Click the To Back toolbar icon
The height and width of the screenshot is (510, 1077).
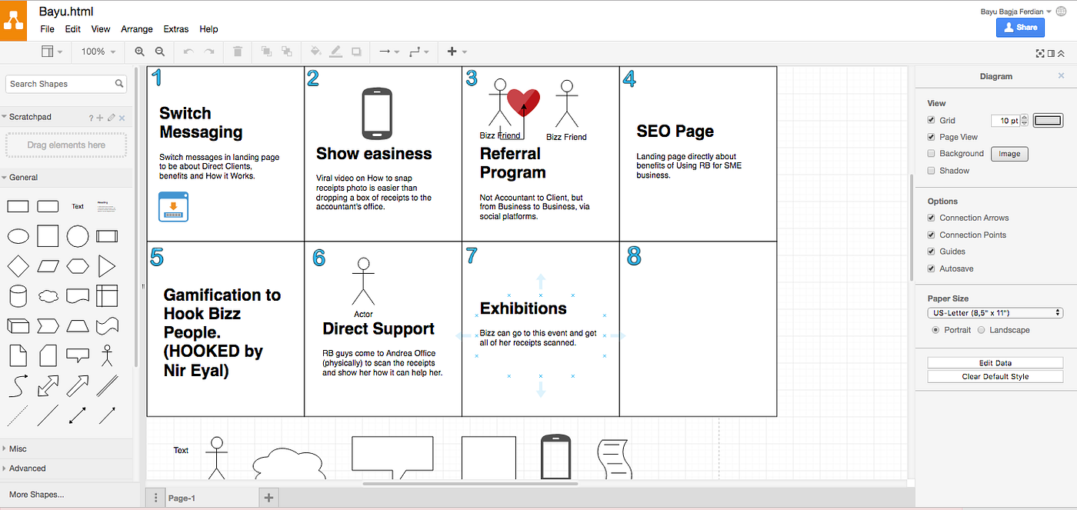coord(287,52)
